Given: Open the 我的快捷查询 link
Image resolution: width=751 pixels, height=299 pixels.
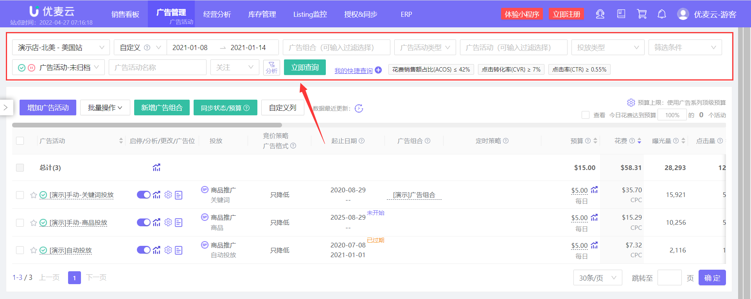Looking at the screenshot, I should [354, 71].
